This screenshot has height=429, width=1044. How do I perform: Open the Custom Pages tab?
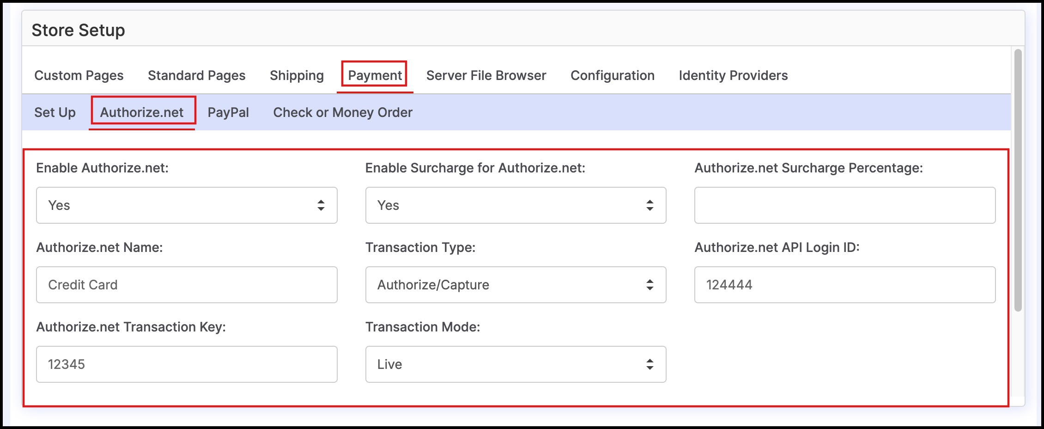(79, 75)
